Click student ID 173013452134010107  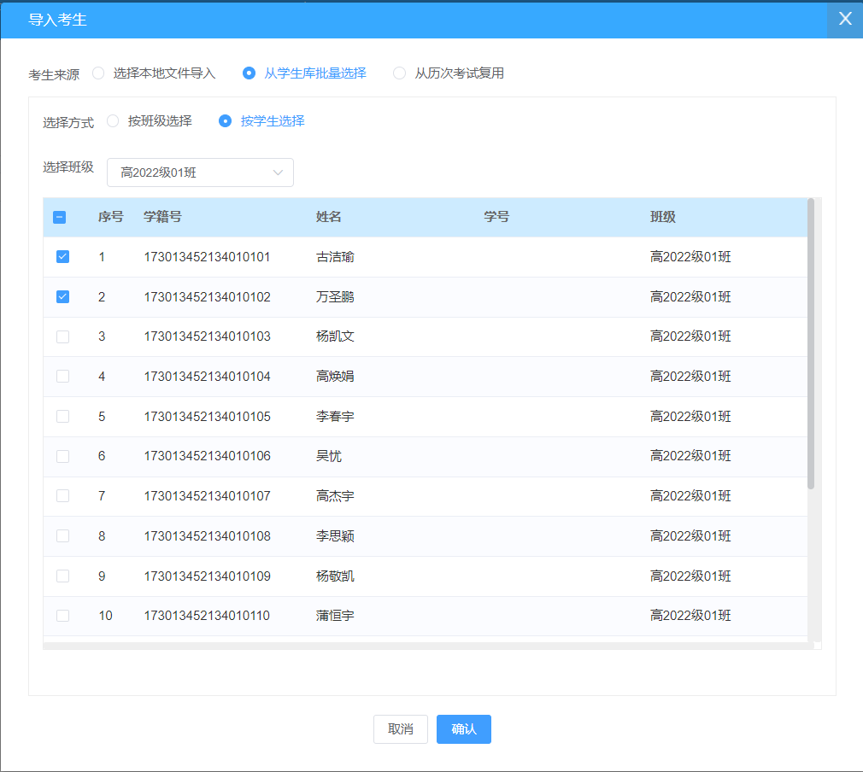(207, 496)
